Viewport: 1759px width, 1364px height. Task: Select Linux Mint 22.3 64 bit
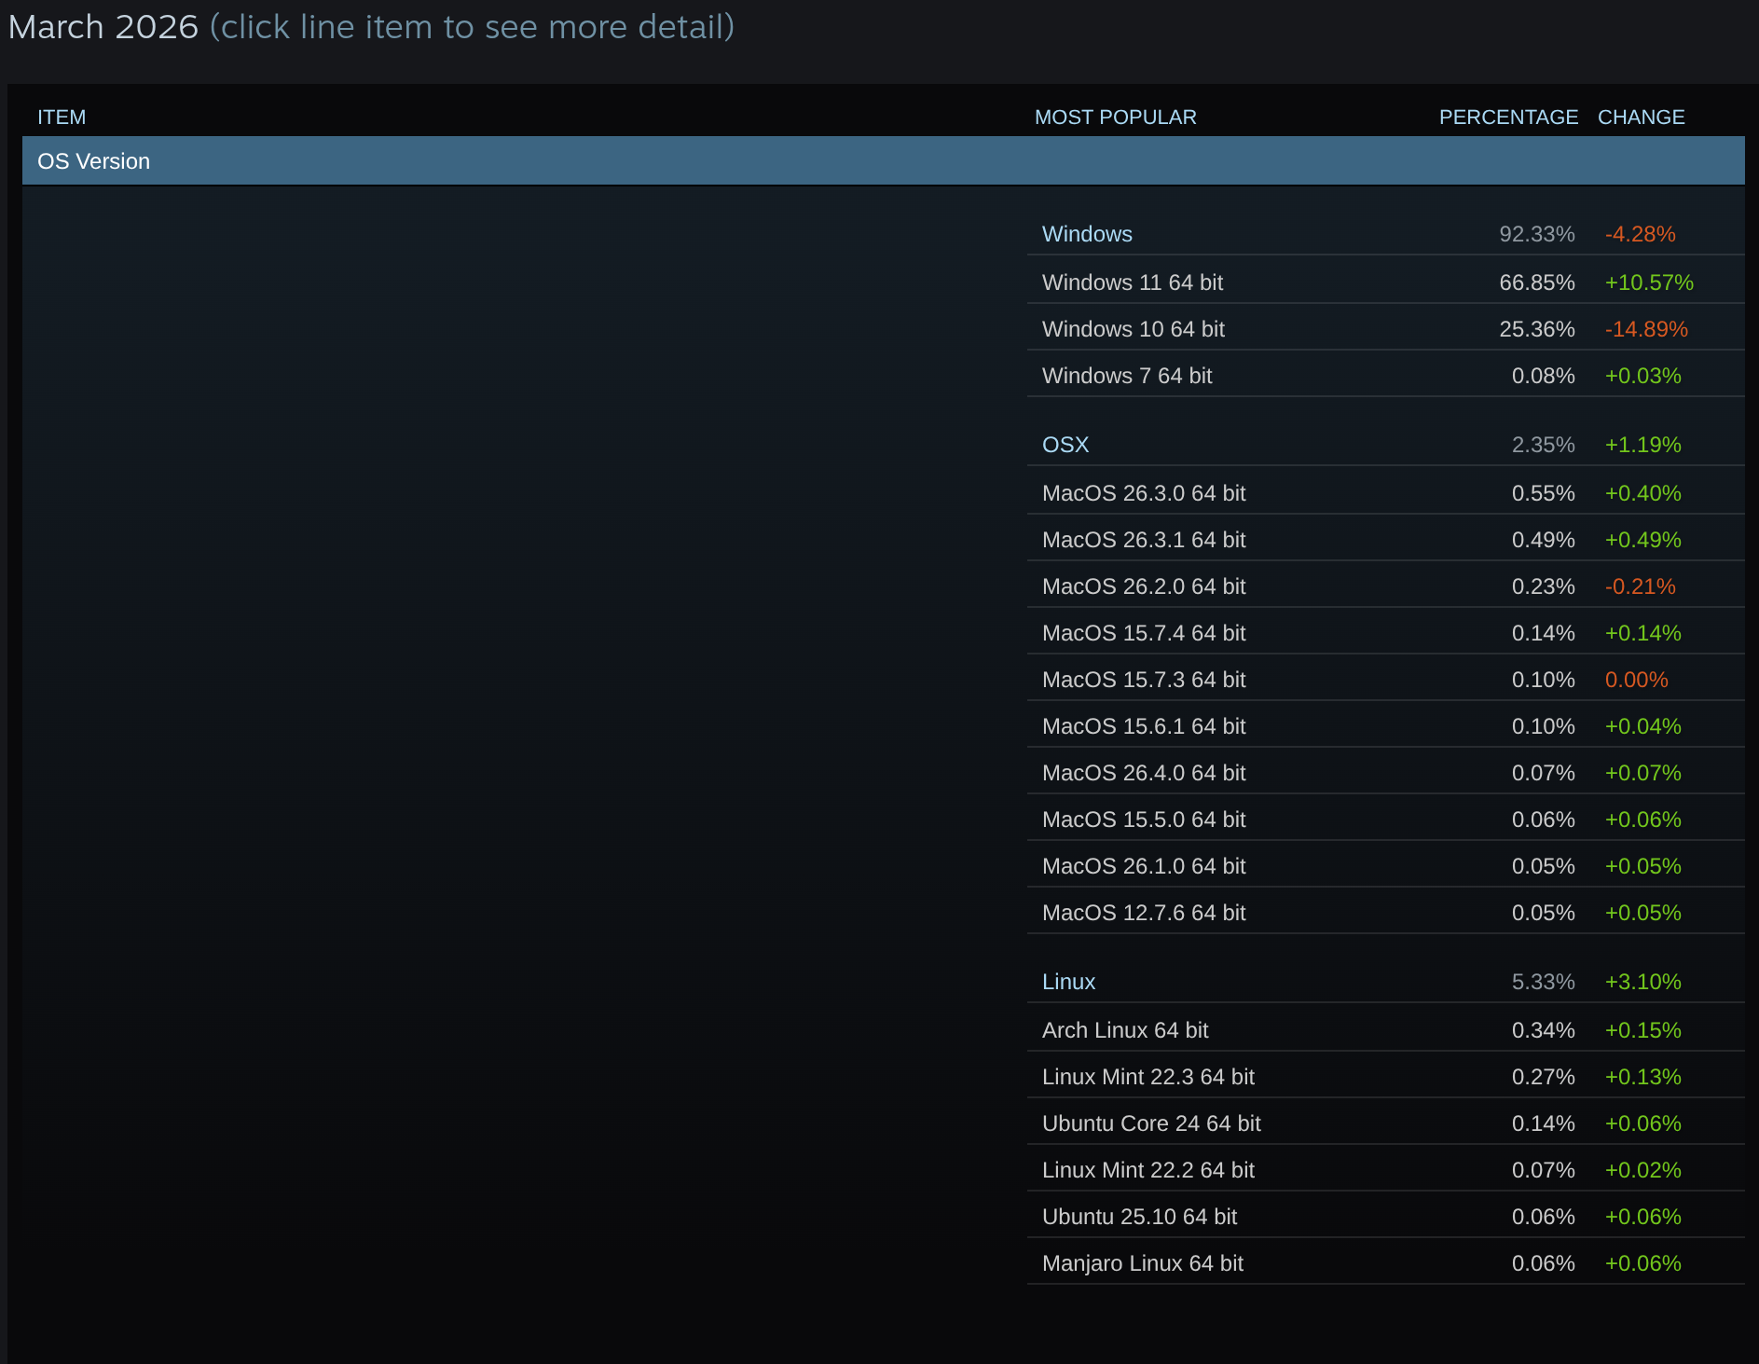coord(1386,1077)
